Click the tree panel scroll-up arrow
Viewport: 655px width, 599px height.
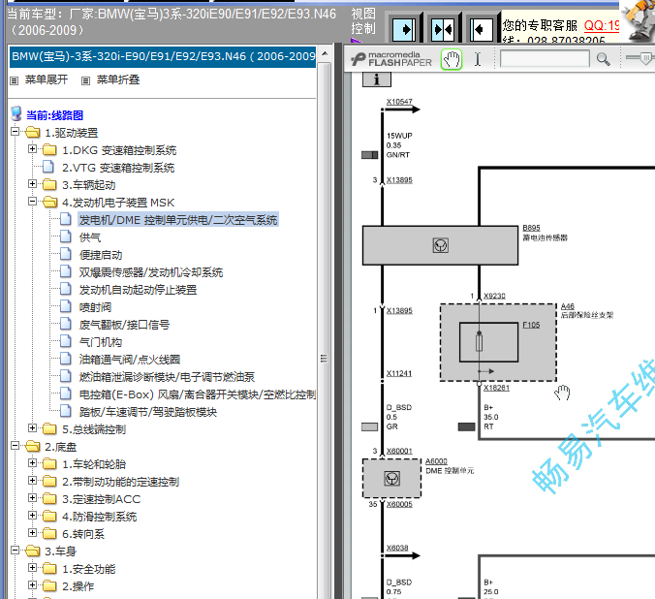(x=325, y=54)
